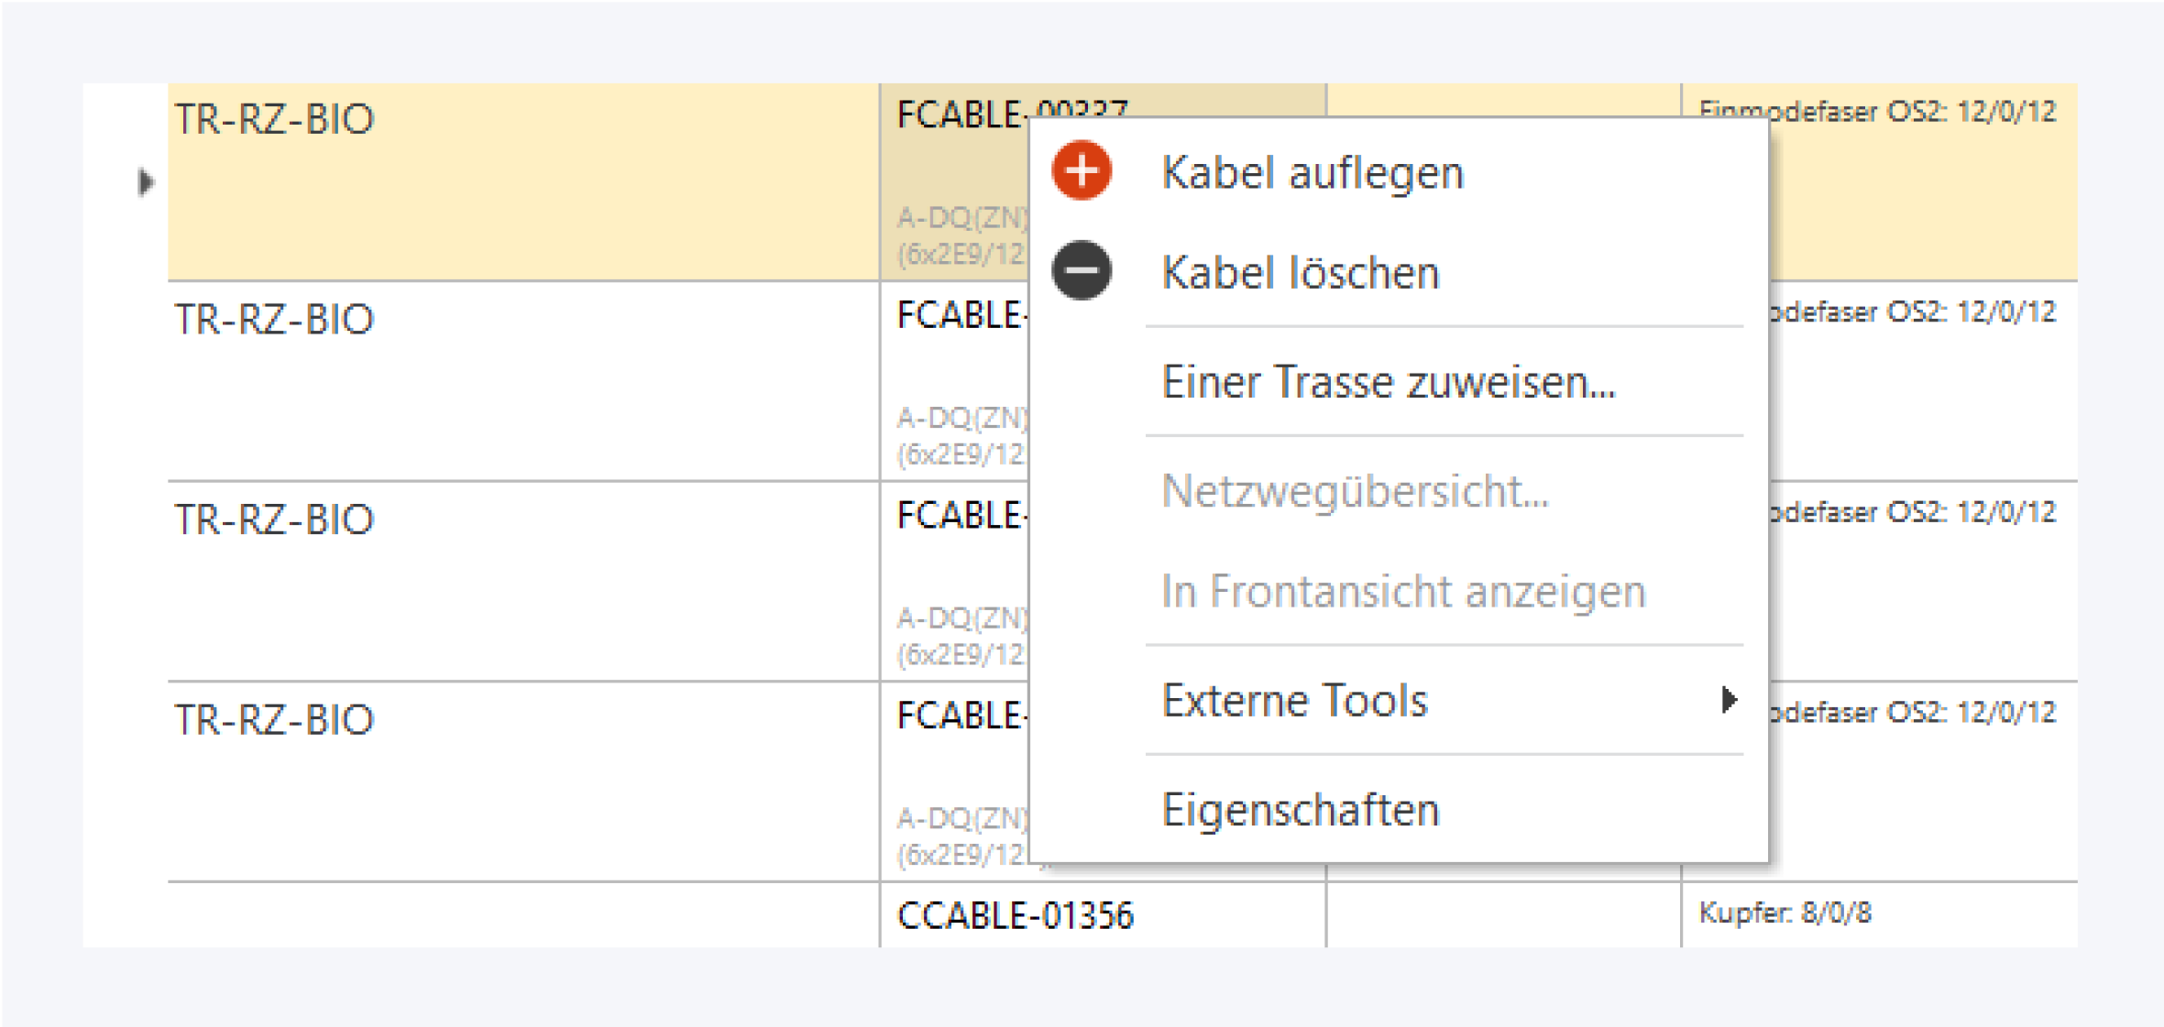
Task: Click the Kupfer: 8/0/8 cell
Action: (1785, 913)
